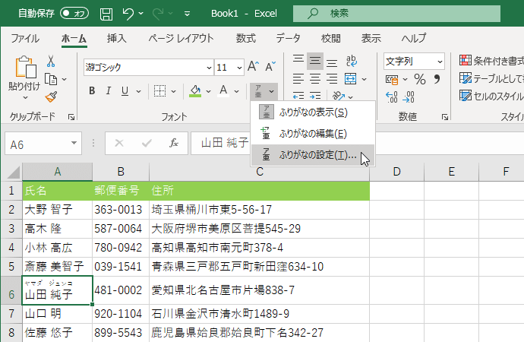The height and width of the screenshot is (342, 524).
Task: Align text to top icon
Action: pyautogui.click(x=298, y=60)
